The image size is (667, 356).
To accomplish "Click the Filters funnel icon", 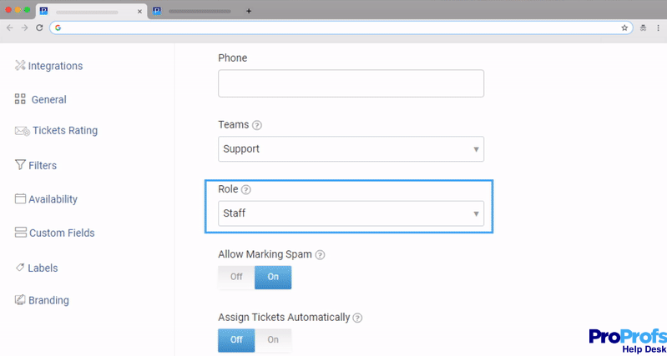I will [20, 165].
